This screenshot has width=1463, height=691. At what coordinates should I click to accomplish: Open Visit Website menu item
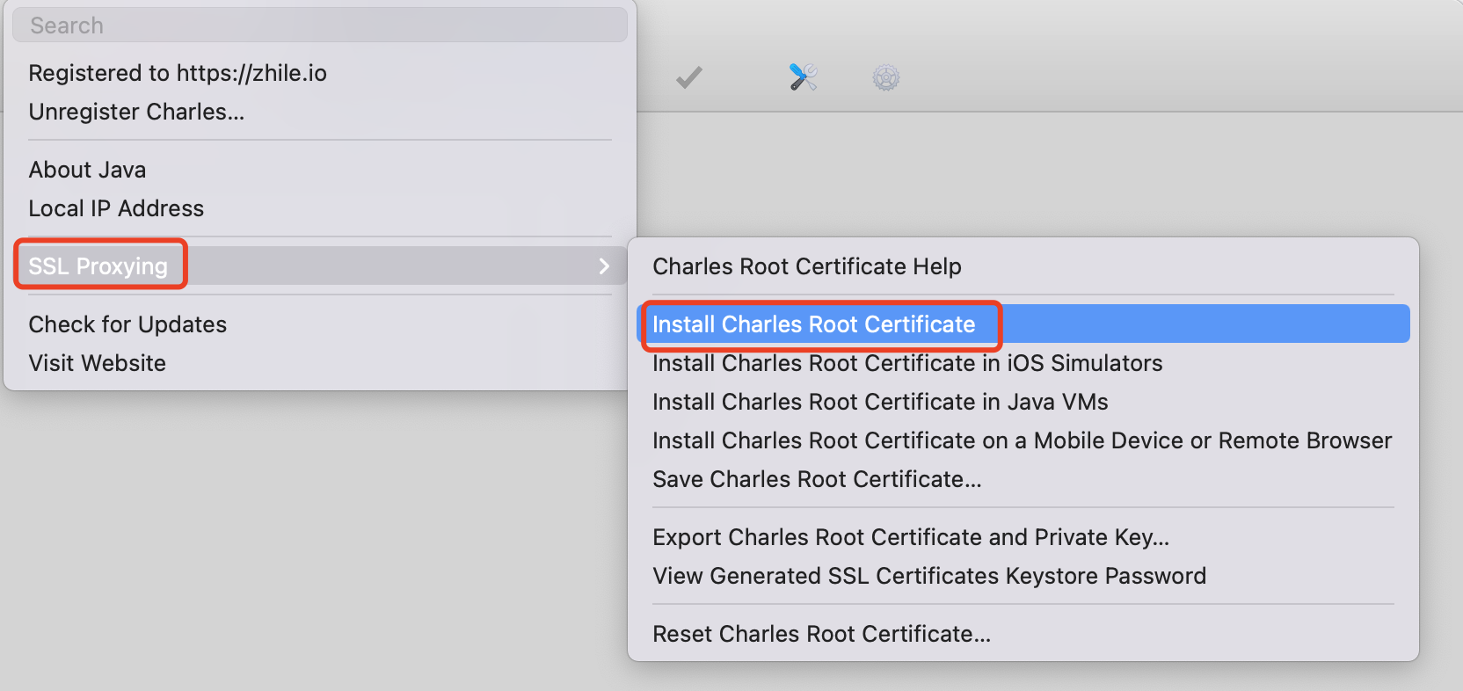pos(97,363)
